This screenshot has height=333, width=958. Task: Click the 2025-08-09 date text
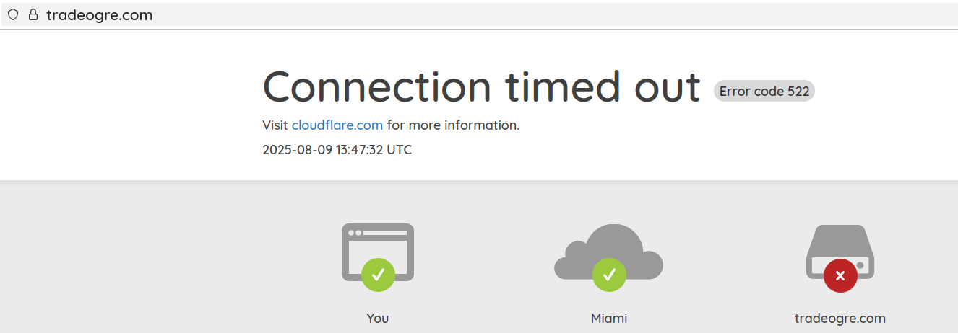tap(296, 150)
